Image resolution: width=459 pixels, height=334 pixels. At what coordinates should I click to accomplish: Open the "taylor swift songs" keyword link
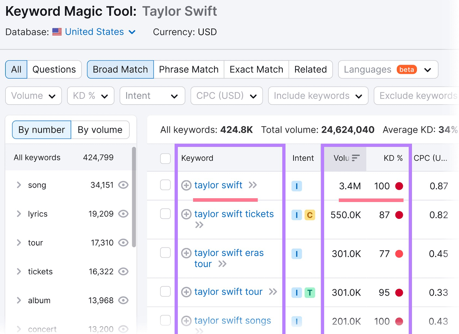click(232, 321)
